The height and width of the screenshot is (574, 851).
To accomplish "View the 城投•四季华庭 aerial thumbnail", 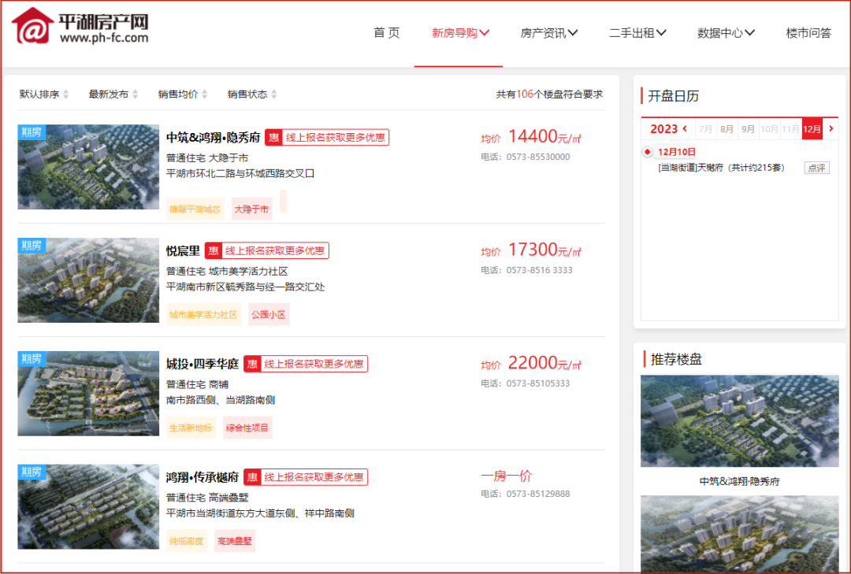I will (88, 394).
